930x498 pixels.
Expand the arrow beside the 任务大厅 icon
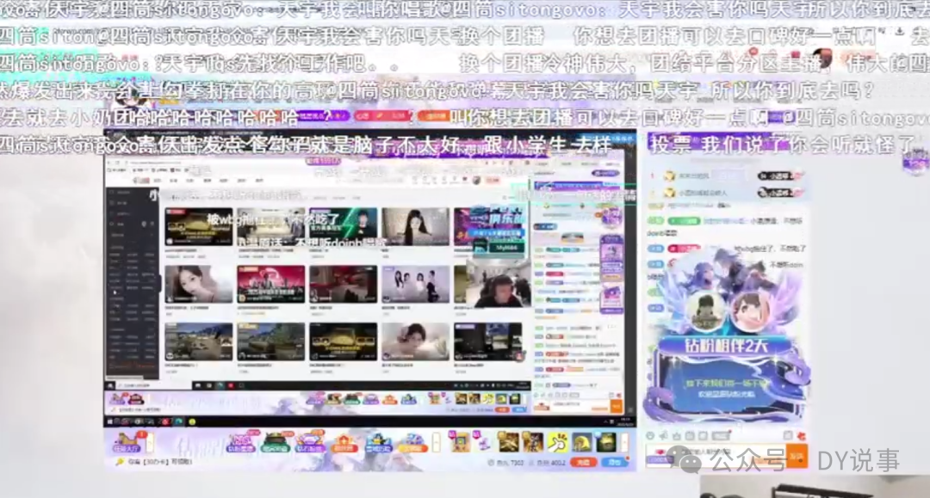pos(150,442)
